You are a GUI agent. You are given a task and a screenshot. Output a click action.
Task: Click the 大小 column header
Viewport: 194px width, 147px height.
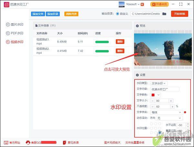point(60,33)
